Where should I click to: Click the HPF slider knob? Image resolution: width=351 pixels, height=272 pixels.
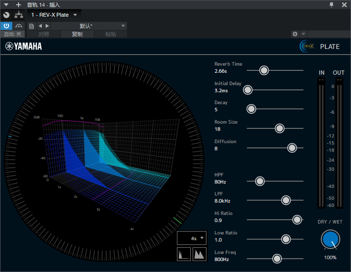tap(260, 181)
